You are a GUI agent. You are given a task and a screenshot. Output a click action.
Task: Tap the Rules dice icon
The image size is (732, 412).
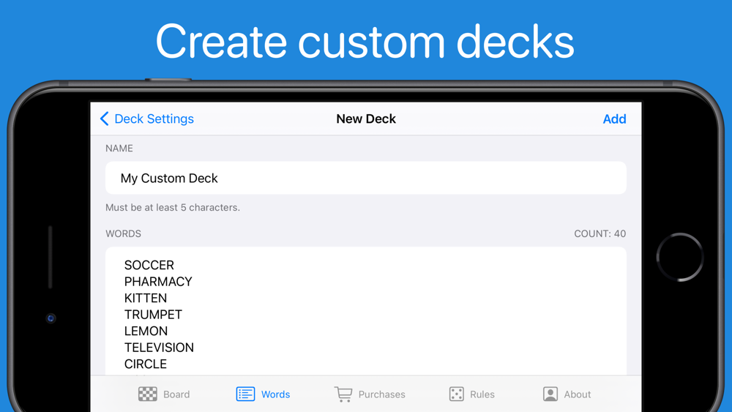(x=456, y=394)
